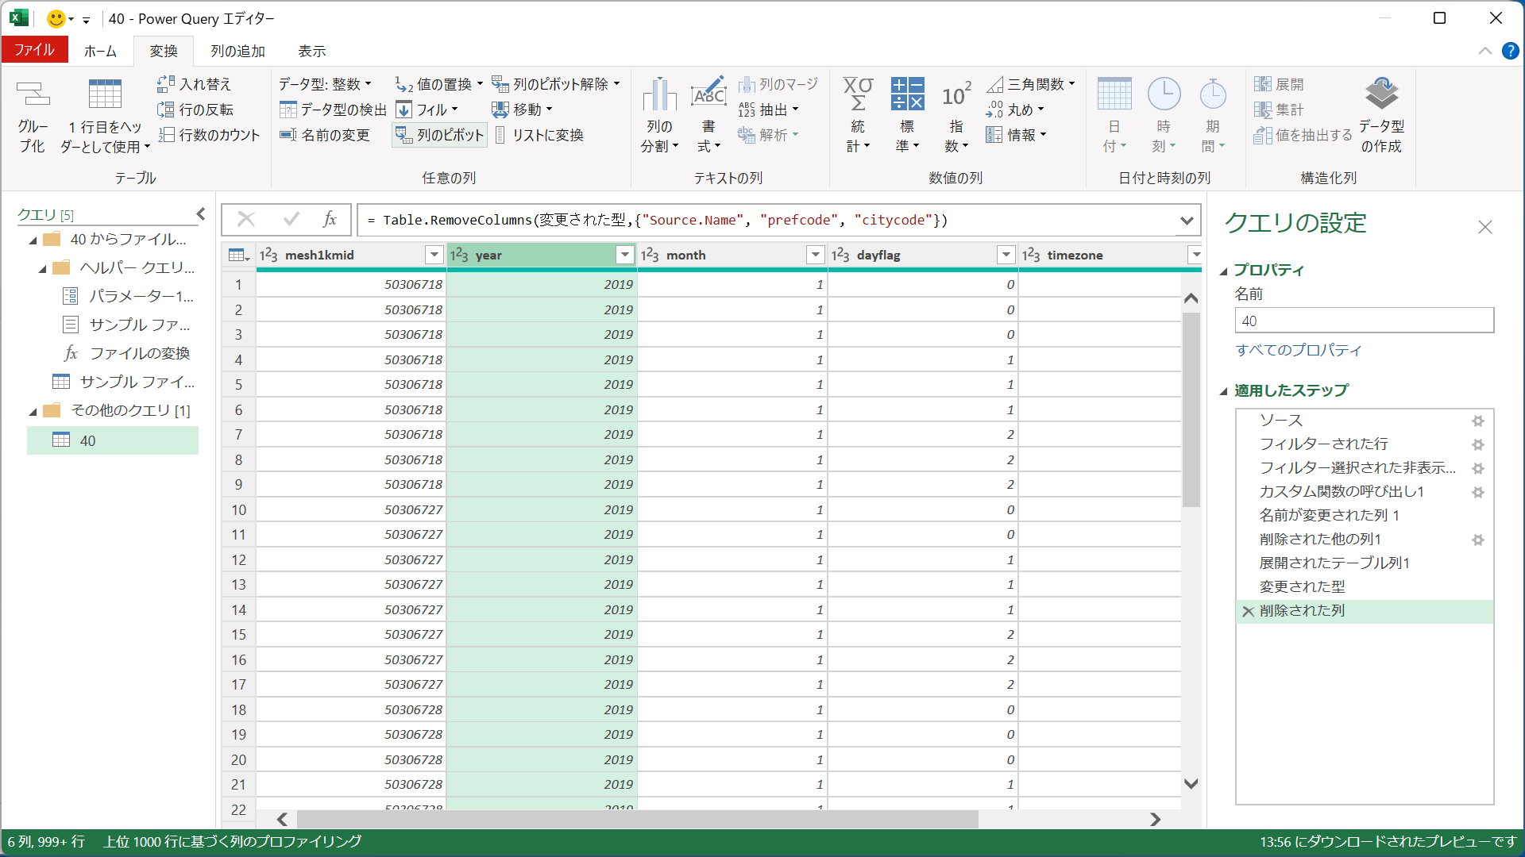
Task: Collapse the その他のクエリ folder
Action: (x=33, y=411)
